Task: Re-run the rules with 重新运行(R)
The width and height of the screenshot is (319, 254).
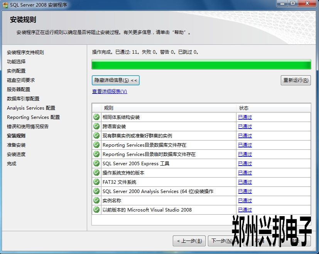Action: (x=296, y=80)
